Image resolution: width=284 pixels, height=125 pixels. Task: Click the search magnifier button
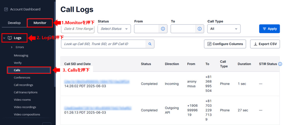[150, 44]
